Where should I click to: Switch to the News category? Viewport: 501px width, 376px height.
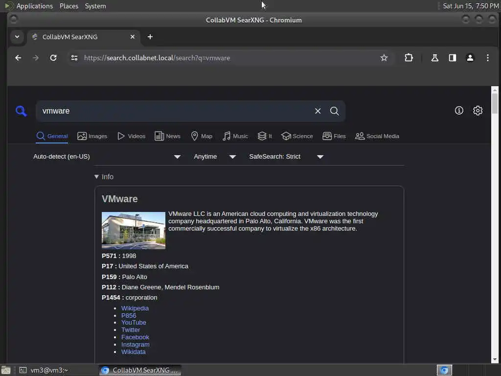click(x=167, y=136)
